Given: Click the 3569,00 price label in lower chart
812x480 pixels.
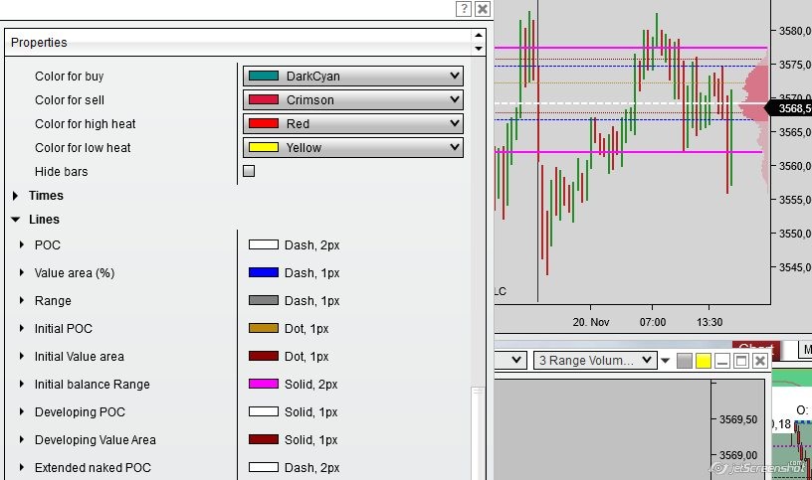Looking at the screenshot, I should [x=738, y=455].
